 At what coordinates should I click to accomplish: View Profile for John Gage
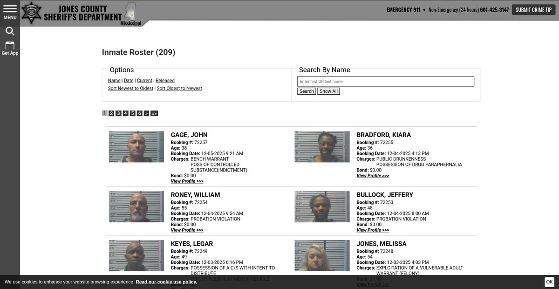coord(187,181)
